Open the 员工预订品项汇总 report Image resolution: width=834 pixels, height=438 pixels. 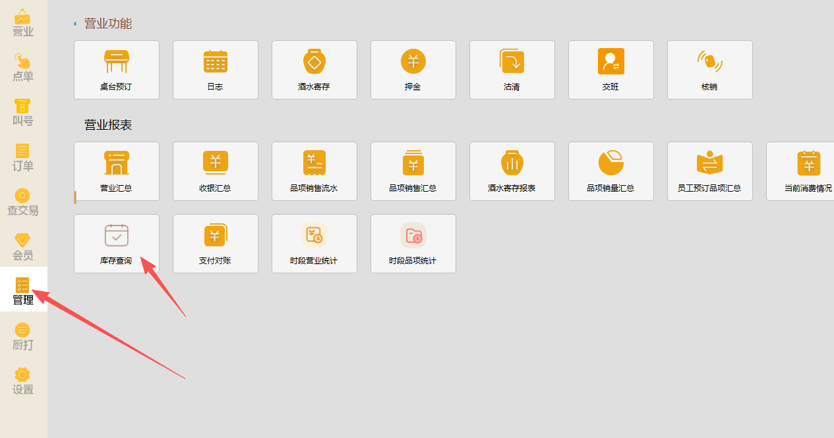pyautogui.click(x=710, y=171)
